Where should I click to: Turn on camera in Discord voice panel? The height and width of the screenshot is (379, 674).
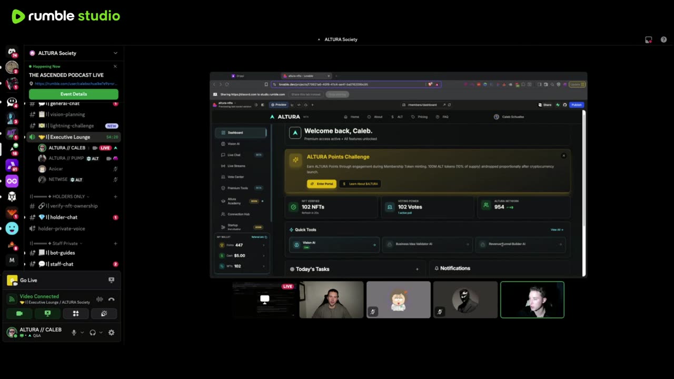click(x=19, y=313)
